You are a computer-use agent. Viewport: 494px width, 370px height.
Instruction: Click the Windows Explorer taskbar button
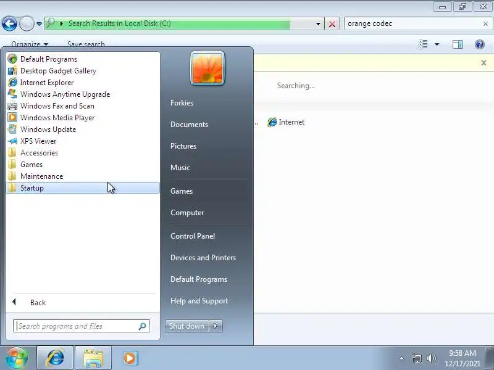pos(93,358)
